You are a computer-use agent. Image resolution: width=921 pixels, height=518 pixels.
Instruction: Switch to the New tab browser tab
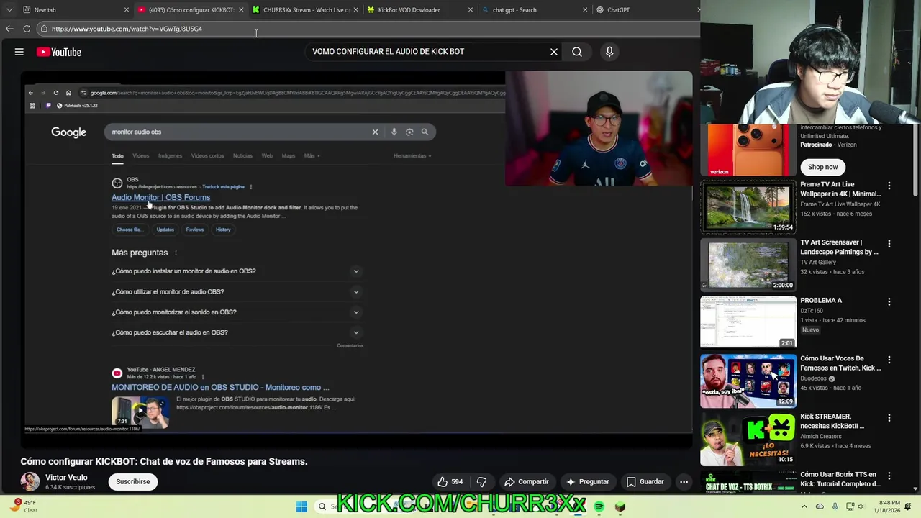(72, 10)
